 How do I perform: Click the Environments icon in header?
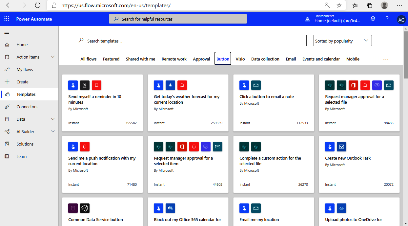(x=307, y=19)
